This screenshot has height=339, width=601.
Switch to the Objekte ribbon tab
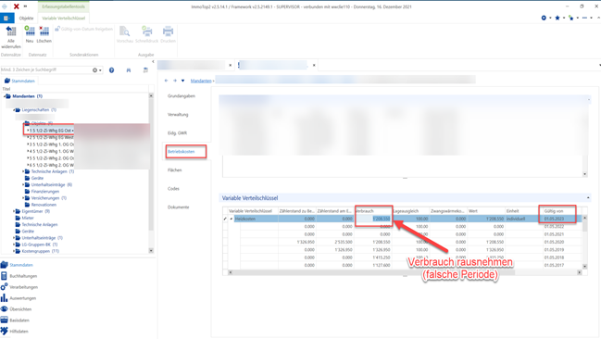tap(27, 18)
